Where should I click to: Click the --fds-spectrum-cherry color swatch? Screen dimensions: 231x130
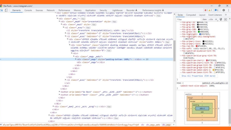pos(207,60)
